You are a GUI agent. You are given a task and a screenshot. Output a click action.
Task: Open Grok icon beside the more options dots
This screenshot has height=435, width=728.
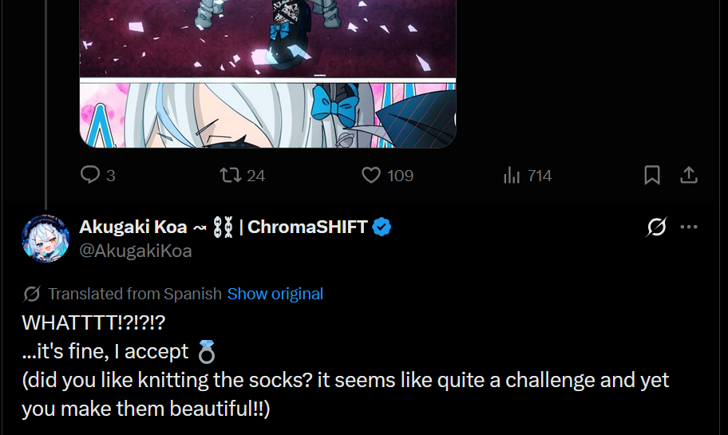656,227
